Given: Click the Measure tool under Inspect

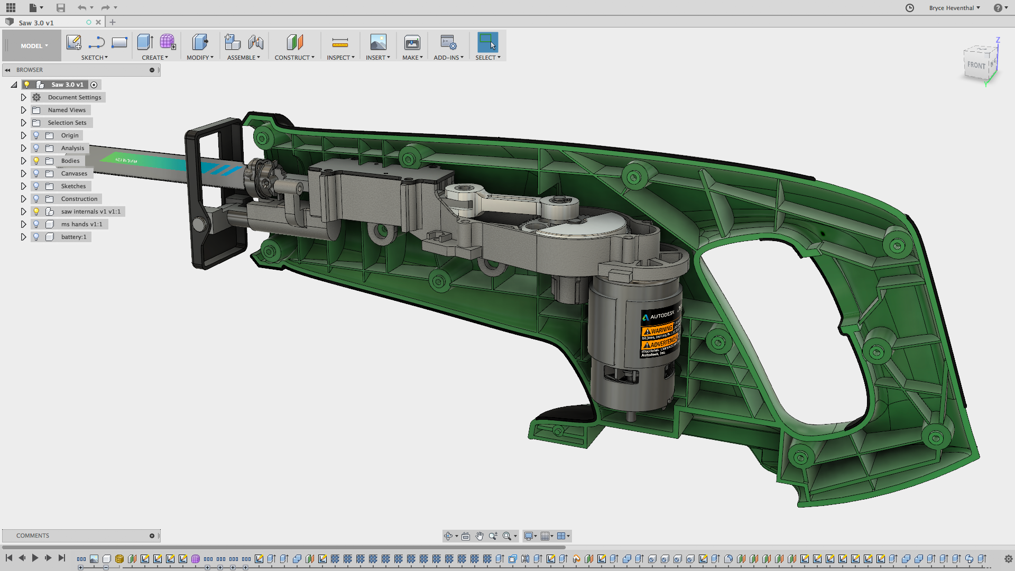Looking at the screenshot, I should coord(340,42).
